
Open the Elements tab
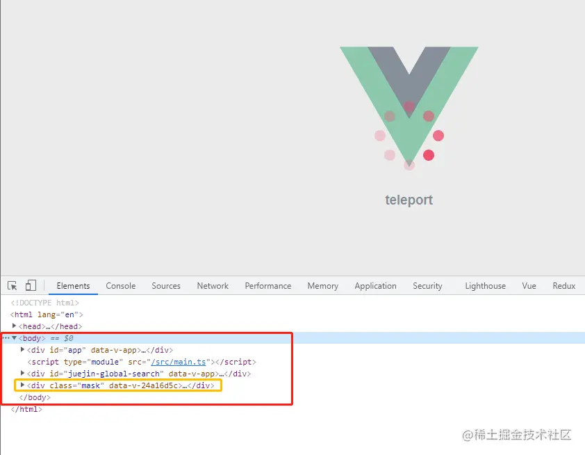(x=73, y=286)
